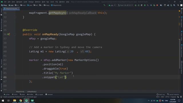Open the TODO tool window tab

tap(15, 94)
